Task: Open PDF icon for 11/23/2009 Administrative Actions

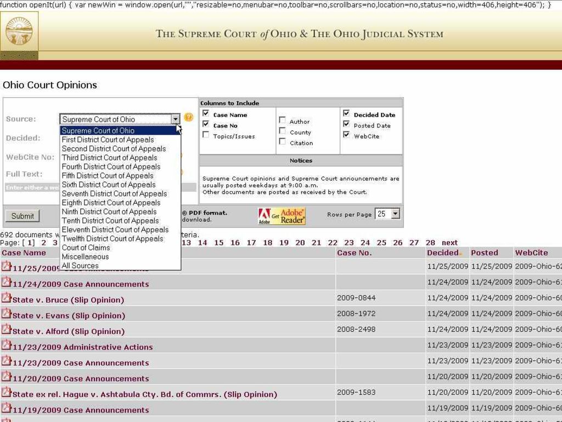Action: click(x=7, y=345)
